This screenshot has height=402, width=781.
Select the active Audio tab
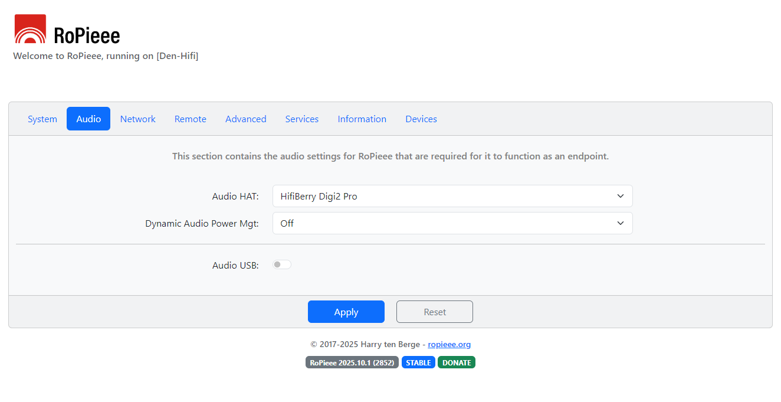(x=88, y=119)
